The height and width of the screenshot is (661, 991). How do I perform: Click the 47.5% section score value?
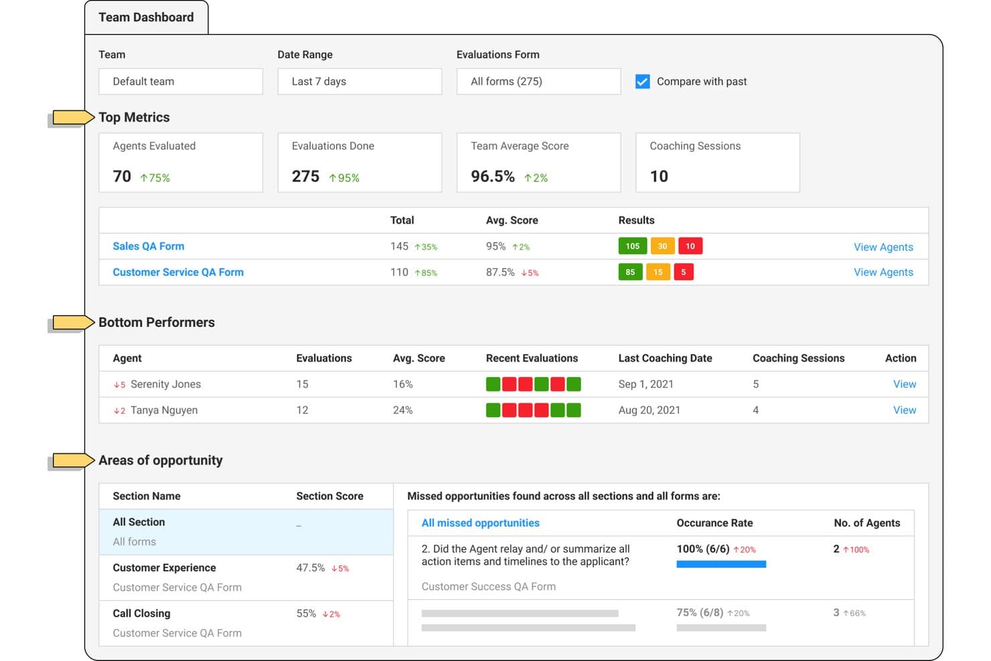pyautogui.click(x=311, y=568)
